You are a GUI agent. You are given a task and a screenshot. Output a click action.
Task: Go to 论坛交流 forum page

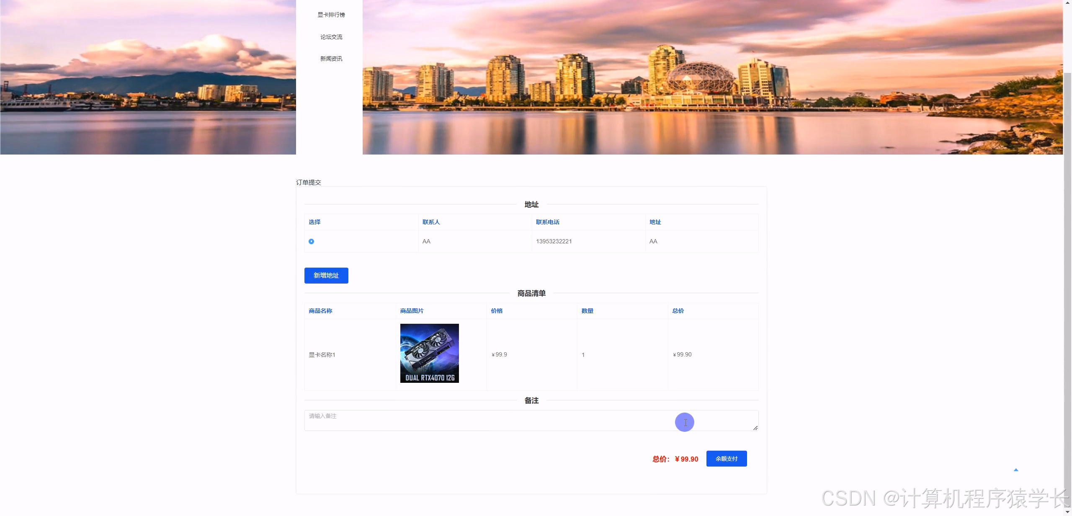tap(331, 37)
